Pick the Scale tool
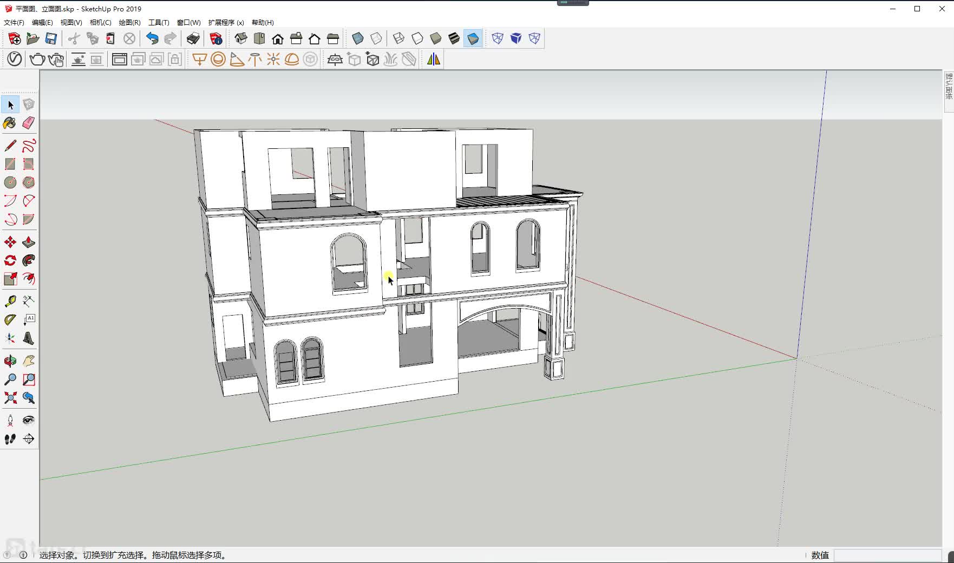954x563 pixels. 10,279
